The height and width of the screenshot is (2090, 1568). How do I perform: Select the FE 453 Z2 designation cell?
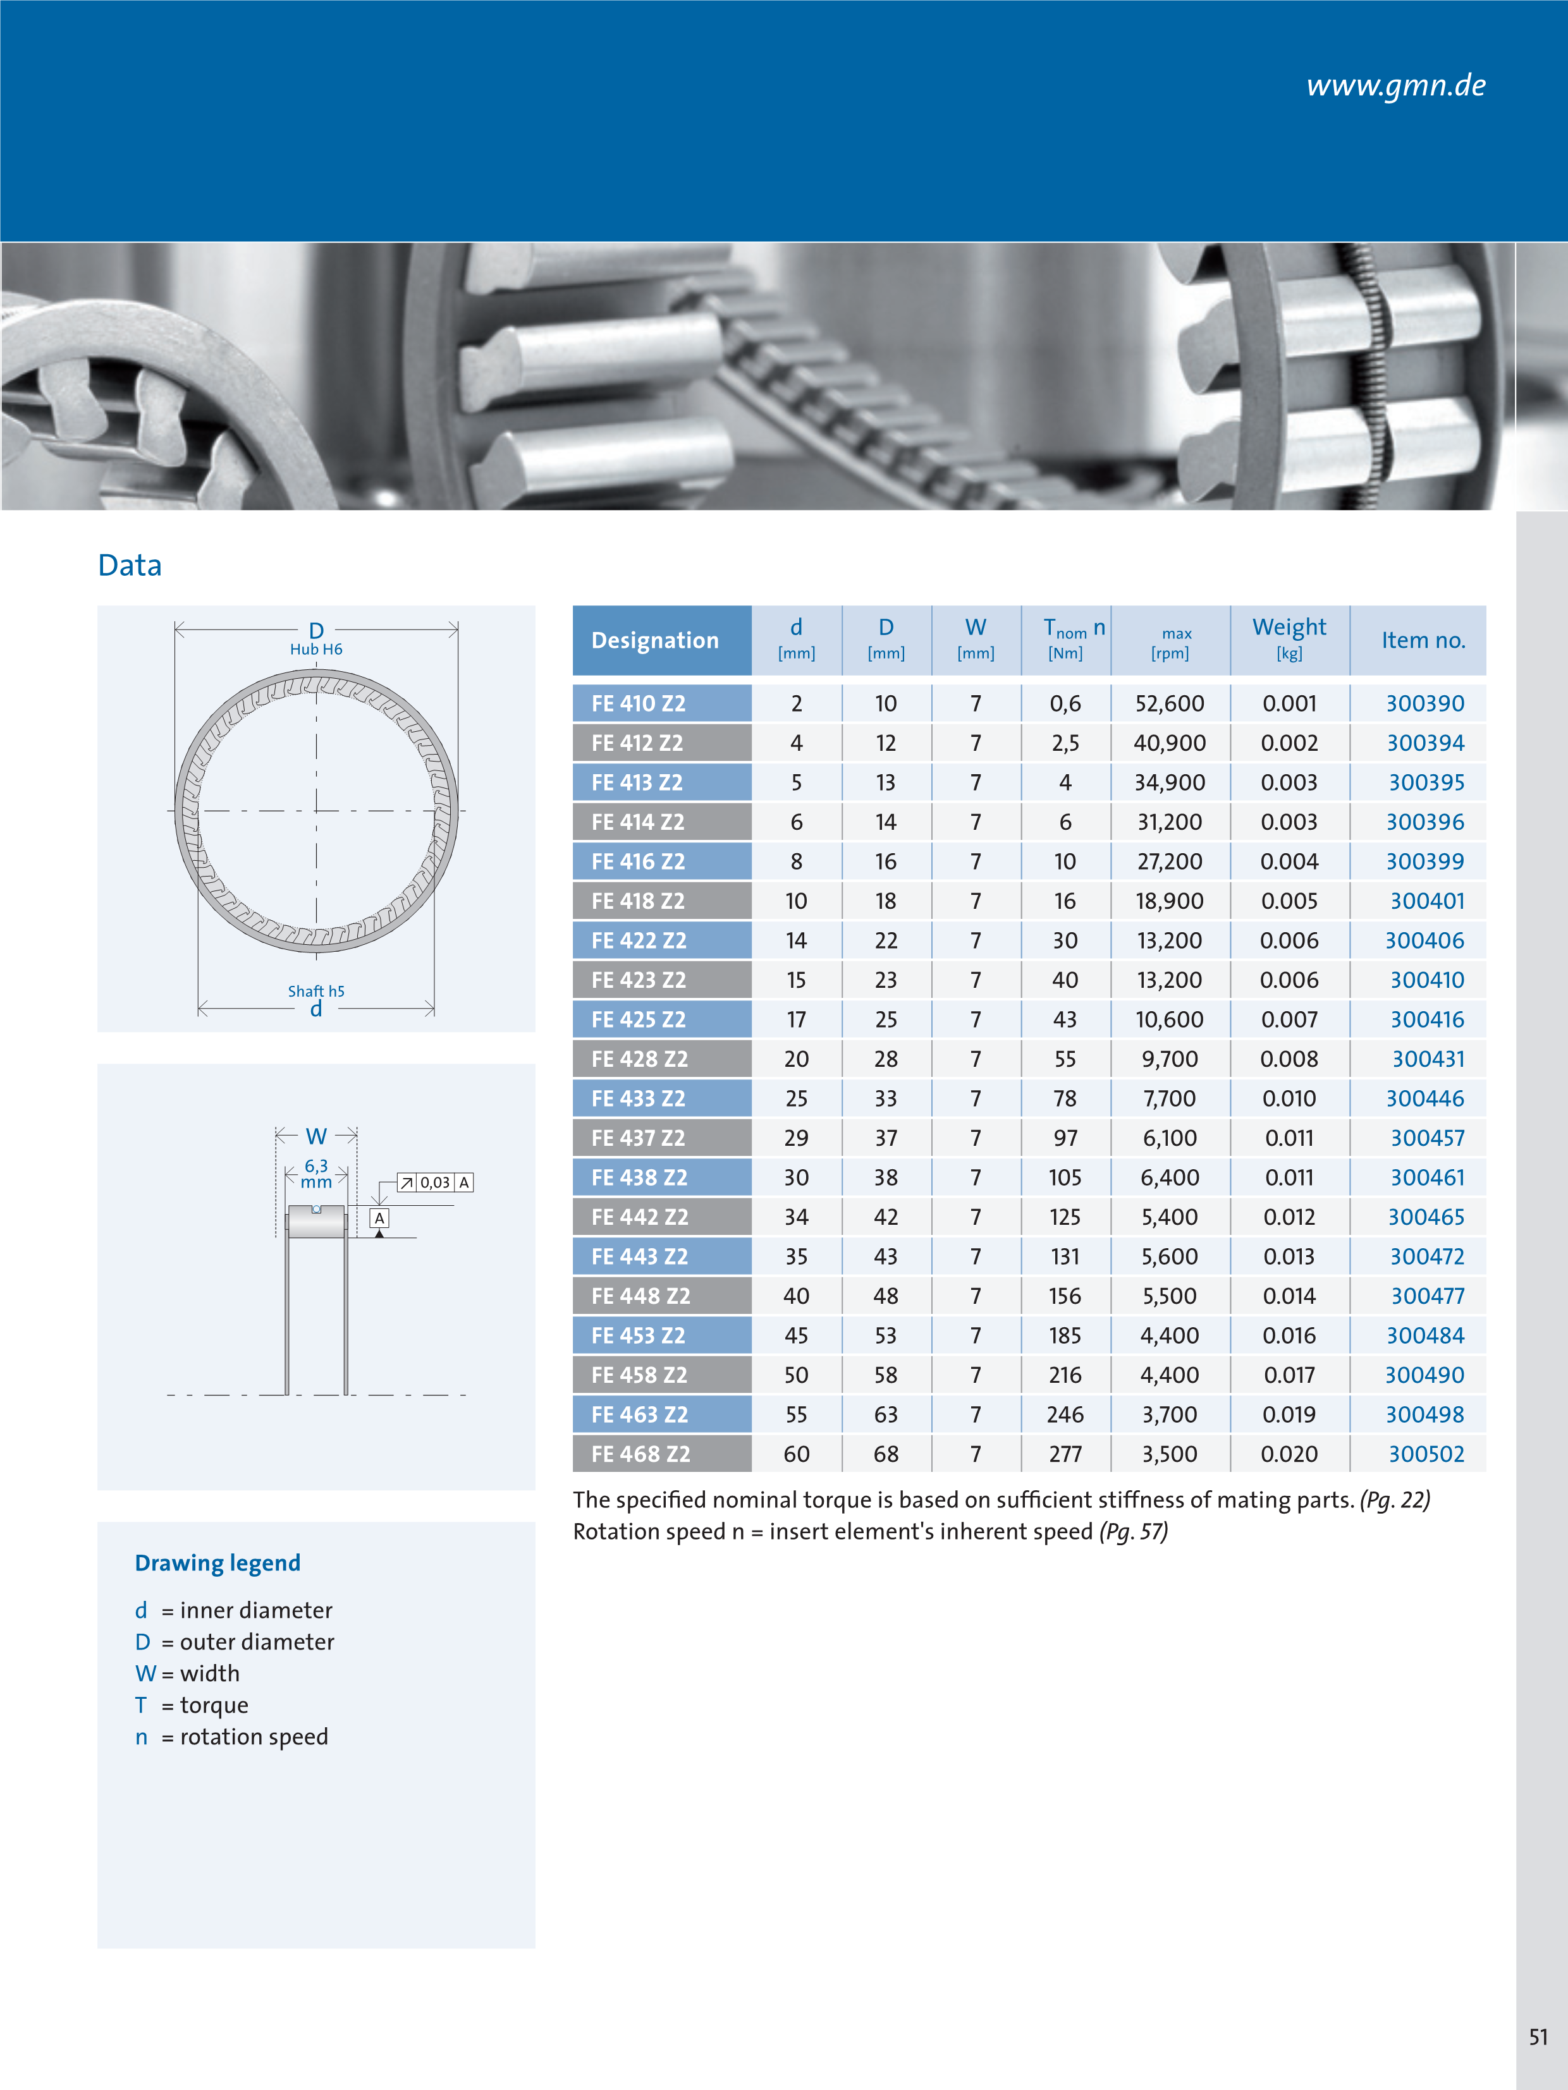661,1336
